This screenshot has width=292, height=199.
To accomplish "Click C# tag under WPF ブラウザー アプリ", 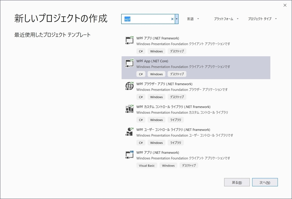I will [141, 97].
